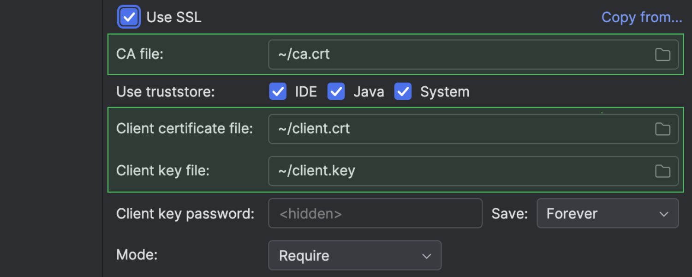The width and height of the screenshot is (692, 277).
Task: Click the "Mode:" label text
Action: 137,255
